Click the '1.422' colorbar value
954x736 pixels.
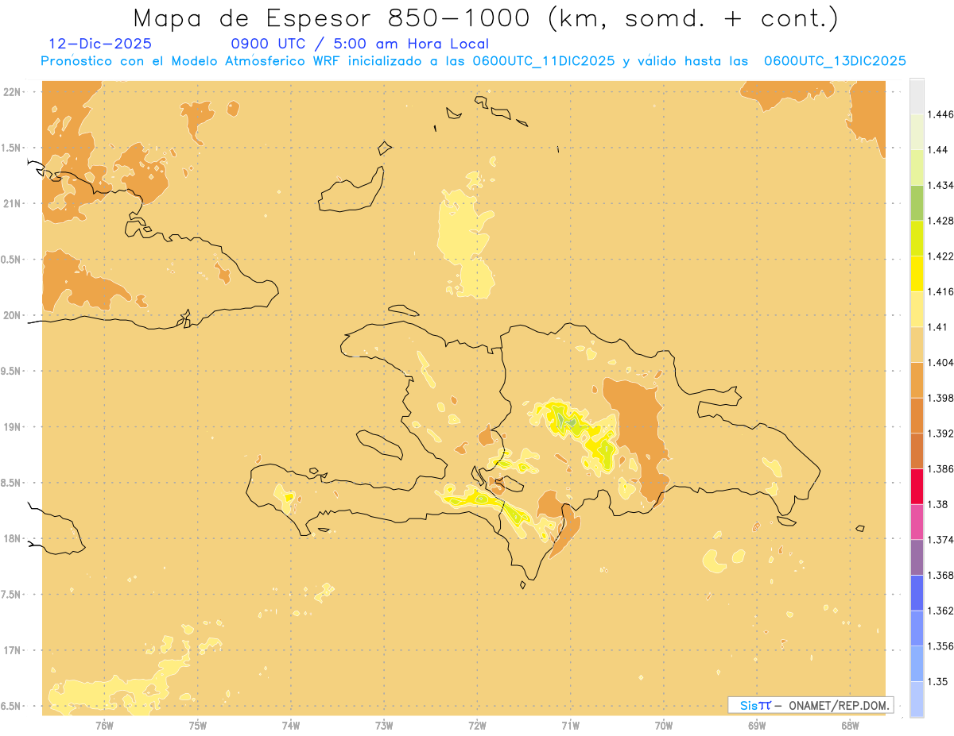(940, 256)
